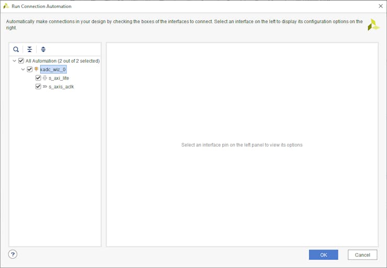Screen dimensions: 387x268
Task: Select All Automation (2 out of 2 selected)
Action: tap(63, 61)
